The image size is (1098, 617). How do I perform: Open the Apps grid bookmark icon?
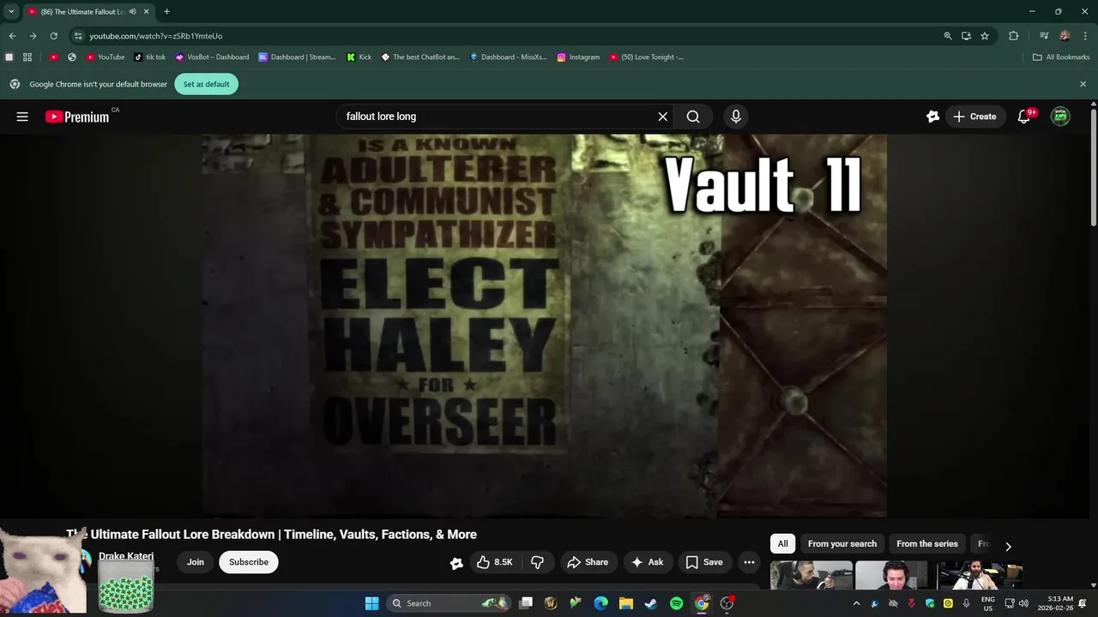(27, 57)
